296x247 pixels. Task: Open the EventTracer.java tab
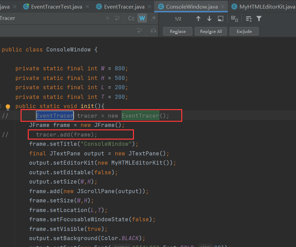[x=124, y=7]
